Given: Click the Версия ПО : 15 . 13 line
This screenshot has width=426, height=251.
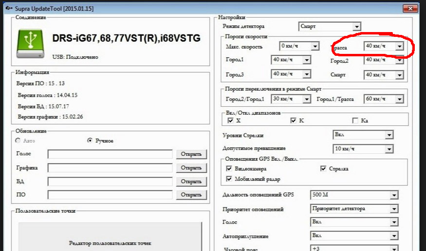Looking at the screenshot, I should tap(40, 84).
